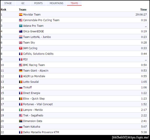The width and height of the screenshot is (150, 140).
Task: Click the 0:33 time gap for IAM Cycling
Action: pos(144,48)
